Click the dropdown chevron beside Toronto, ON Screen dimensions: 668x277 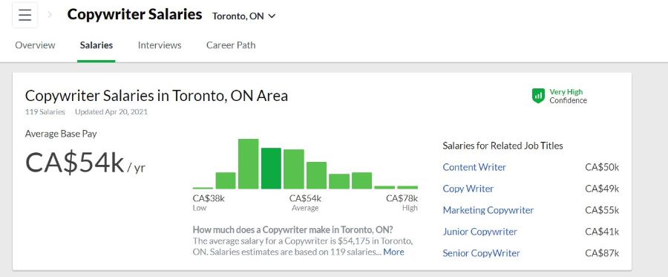point(272,16)
